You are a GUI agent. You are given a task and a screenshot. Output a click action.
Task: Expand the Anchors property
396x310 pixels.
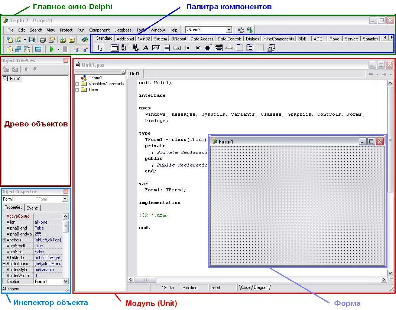(x=4, y=240)
